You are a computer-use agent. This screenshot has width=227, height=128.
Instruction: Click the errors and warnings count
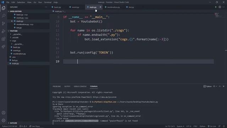pos(23,126)
